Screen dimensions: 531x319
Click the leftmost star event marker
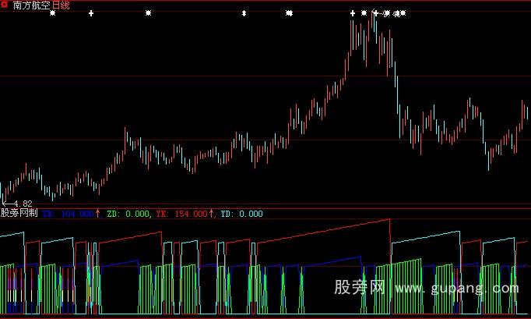[52, 13]
